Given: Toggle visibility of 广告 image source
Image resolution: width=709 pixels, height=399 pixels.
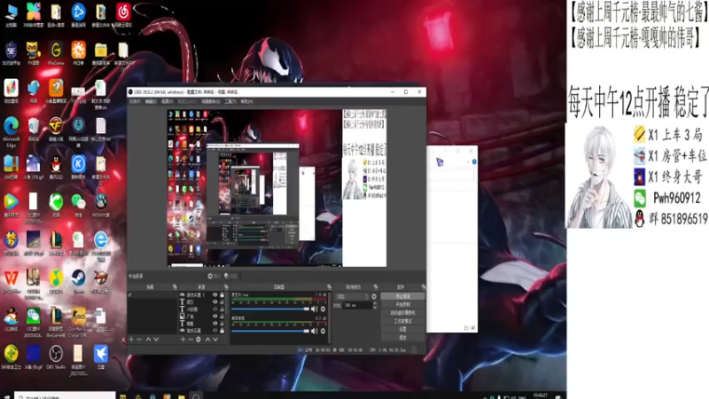Looking at the screenshot, I should click(214, 317).
